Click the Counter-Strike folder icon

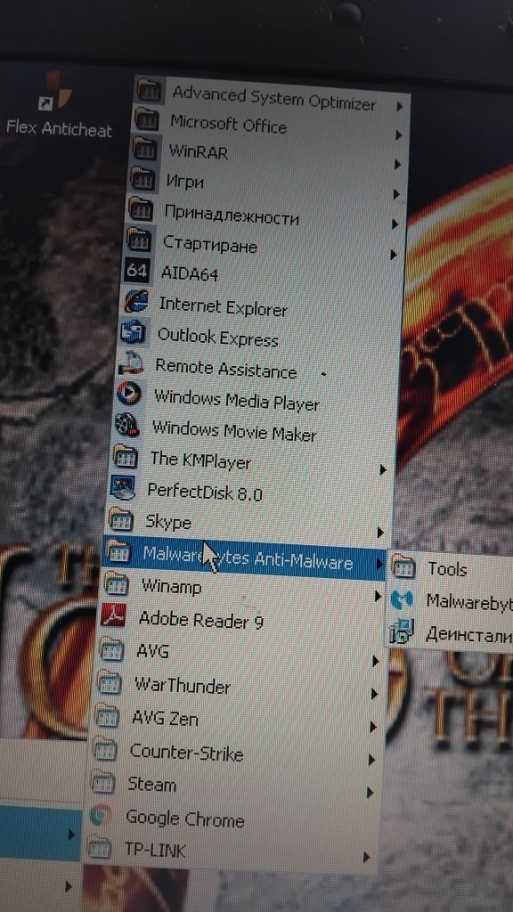coord(105,748)
